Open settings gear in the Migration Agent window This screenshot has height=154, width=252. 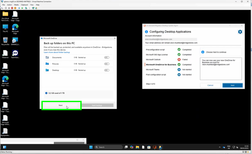(240, 32)
